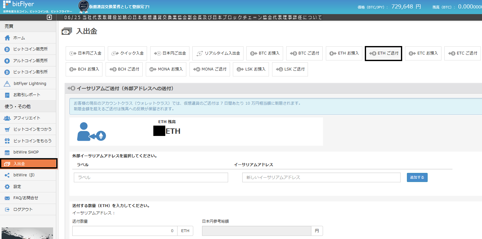Image resolution: width=482 pixels, height=239 pixels.
Task: Click the bitFlyer logo in header
Action: click(x=19, y=4)
